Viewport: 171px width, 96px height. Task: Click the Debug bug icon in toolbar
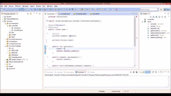[x=35, y=10]
